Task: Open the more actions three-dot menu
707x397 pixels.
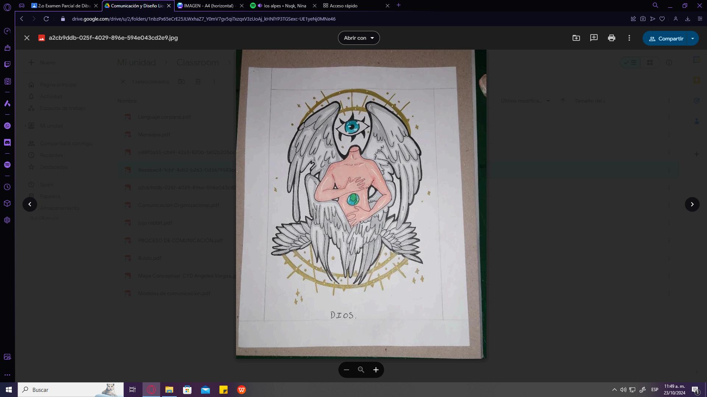Action: click(x=629, y=38)
